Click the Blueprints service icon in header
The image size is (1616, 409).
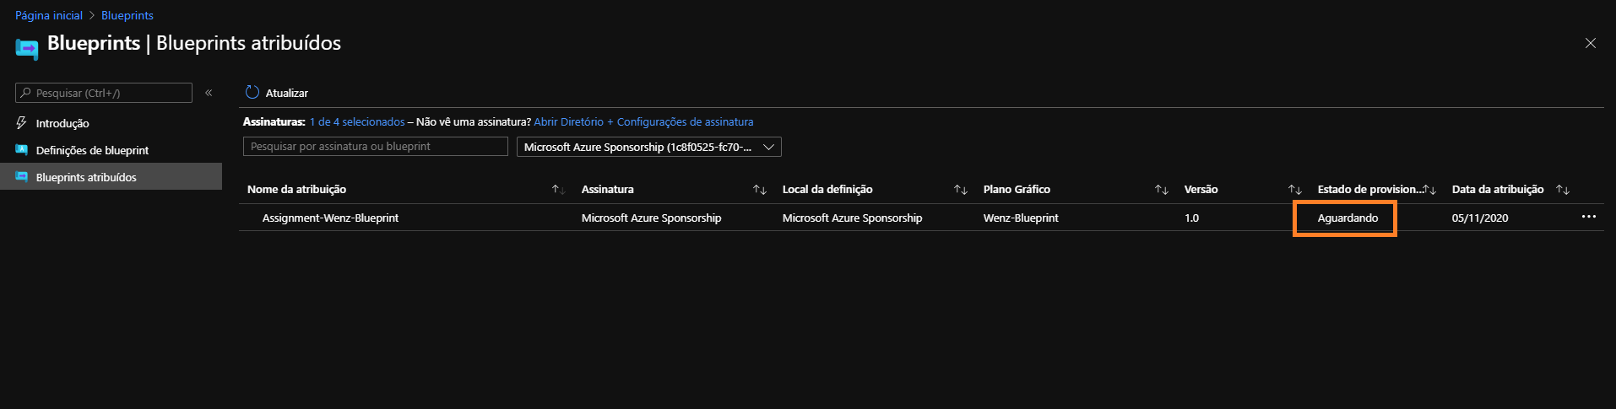[27, 50]
